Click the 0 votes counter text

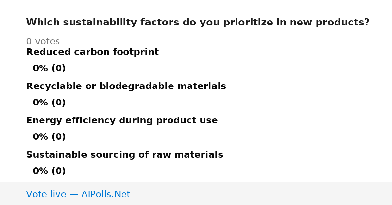pos(43,42)
